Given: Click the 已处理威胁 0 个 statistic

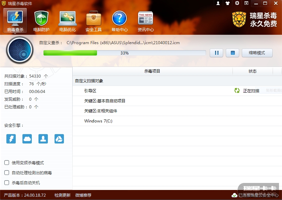Looking at the screenshot, I should [21, 107].
